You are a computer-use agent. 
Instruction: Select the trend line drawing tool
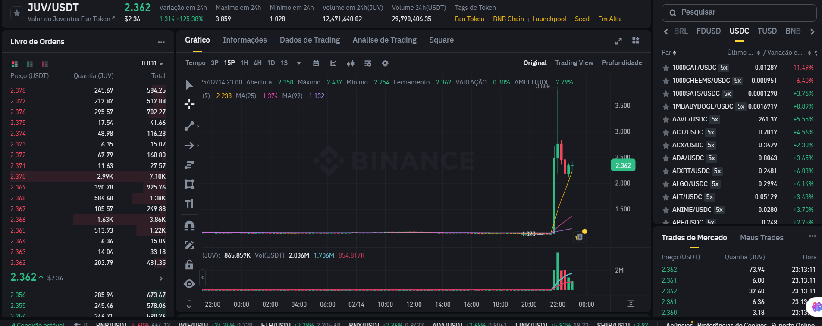tap(189, 126)
